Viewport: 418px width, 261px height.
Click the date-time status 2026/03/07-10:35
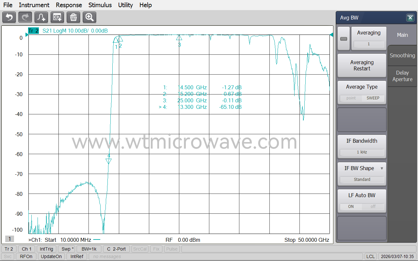[397, 256]
